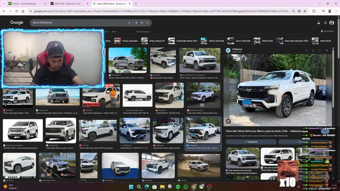This screenshot has height=191, width=340.
Task: Clear the Google search box text
Action: 129,23
